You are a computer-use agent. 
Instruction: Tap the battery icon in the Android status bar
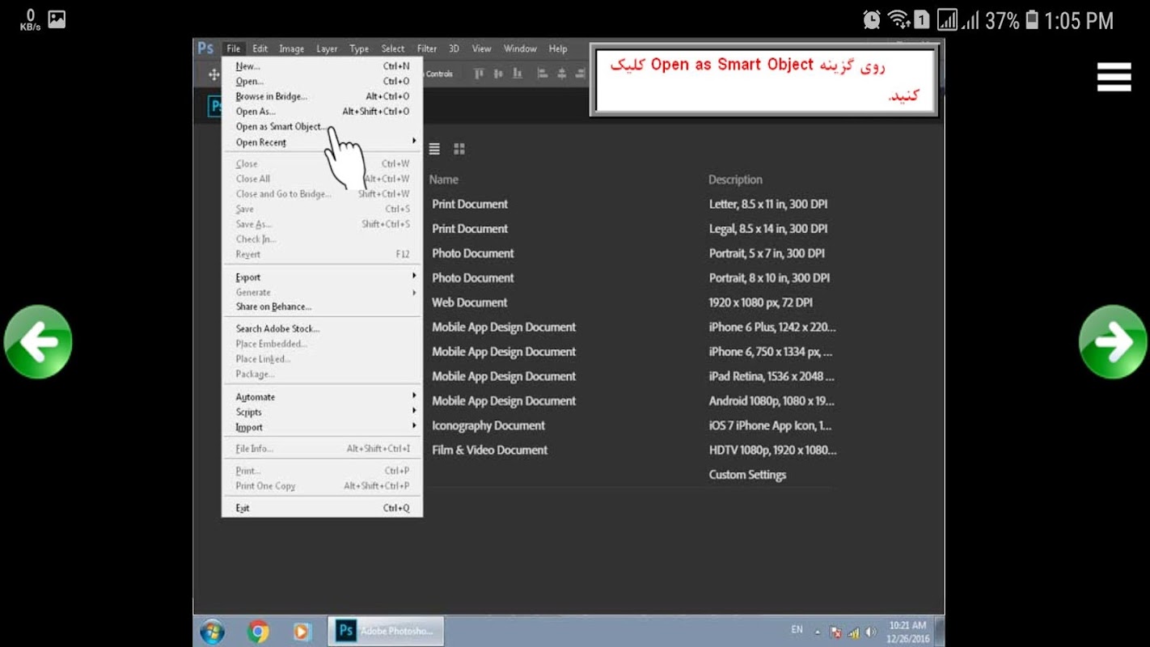(x=1032, y=20)
